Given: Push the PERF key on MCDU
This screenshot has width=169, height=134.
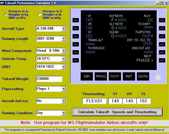Looking at the screenshot, I should (115, 76).
